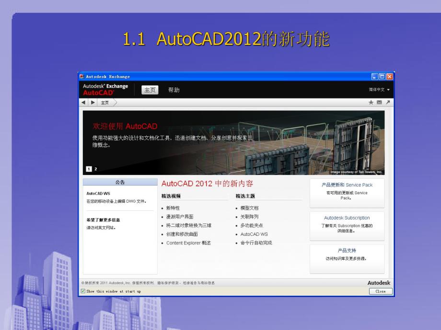Switch to the 帮助 tab
This screenshot has width=441, height=330.
(x=173, y=90)
